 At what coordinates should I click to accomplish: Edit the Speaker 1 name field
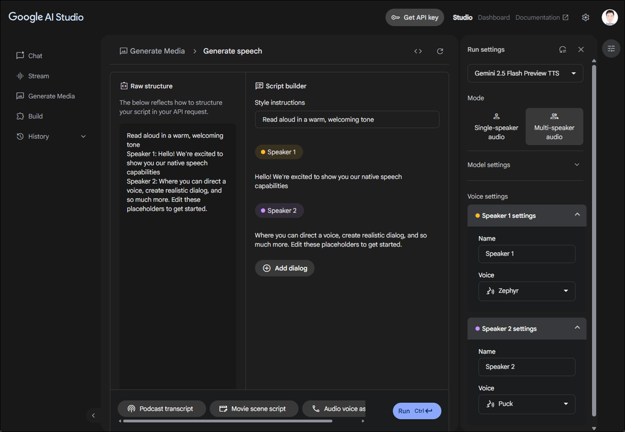[x=527, y=254]
